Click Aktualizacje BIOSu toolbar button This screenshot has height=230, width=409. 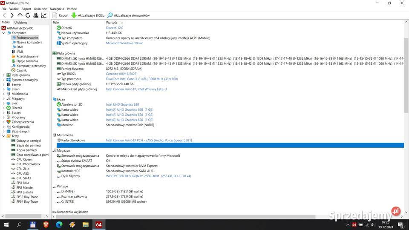pos(88,15)
